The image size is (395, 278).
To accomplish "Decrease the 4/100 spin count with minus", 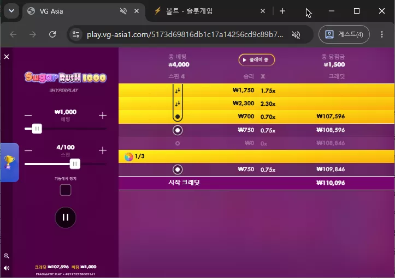I will coord(28,150).
